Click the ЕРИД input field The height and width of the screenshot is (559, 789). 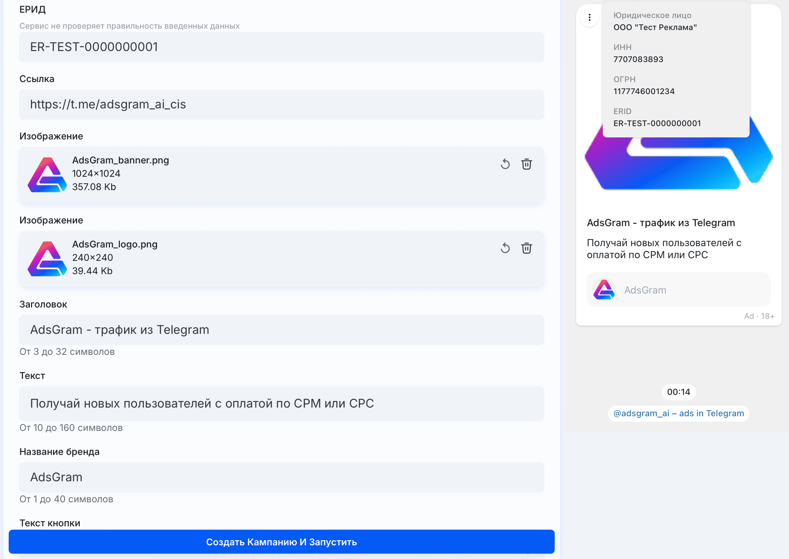point(281,47)
